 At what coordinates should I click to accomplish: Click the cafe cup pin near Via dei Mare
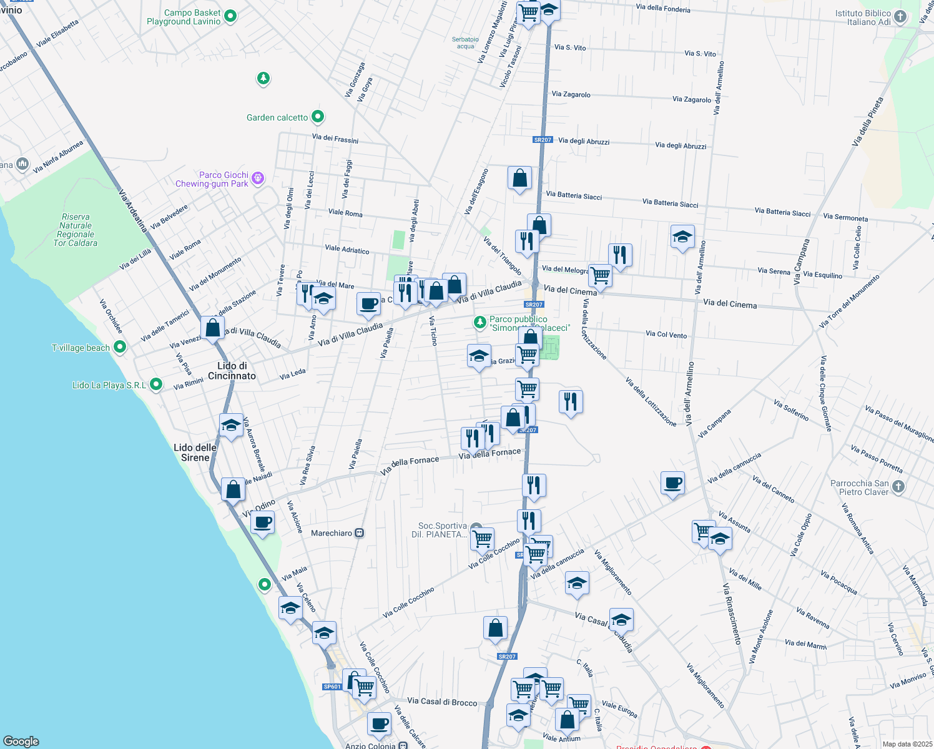point(369,305)
